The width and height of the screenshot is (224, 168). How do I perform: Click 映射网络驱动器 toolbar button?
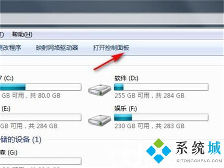(x=57, y=48)
